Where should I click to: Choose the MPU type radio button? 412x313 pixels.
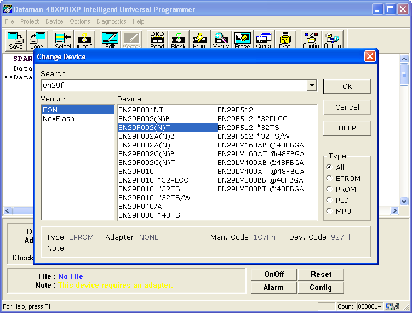coord(329,211)
